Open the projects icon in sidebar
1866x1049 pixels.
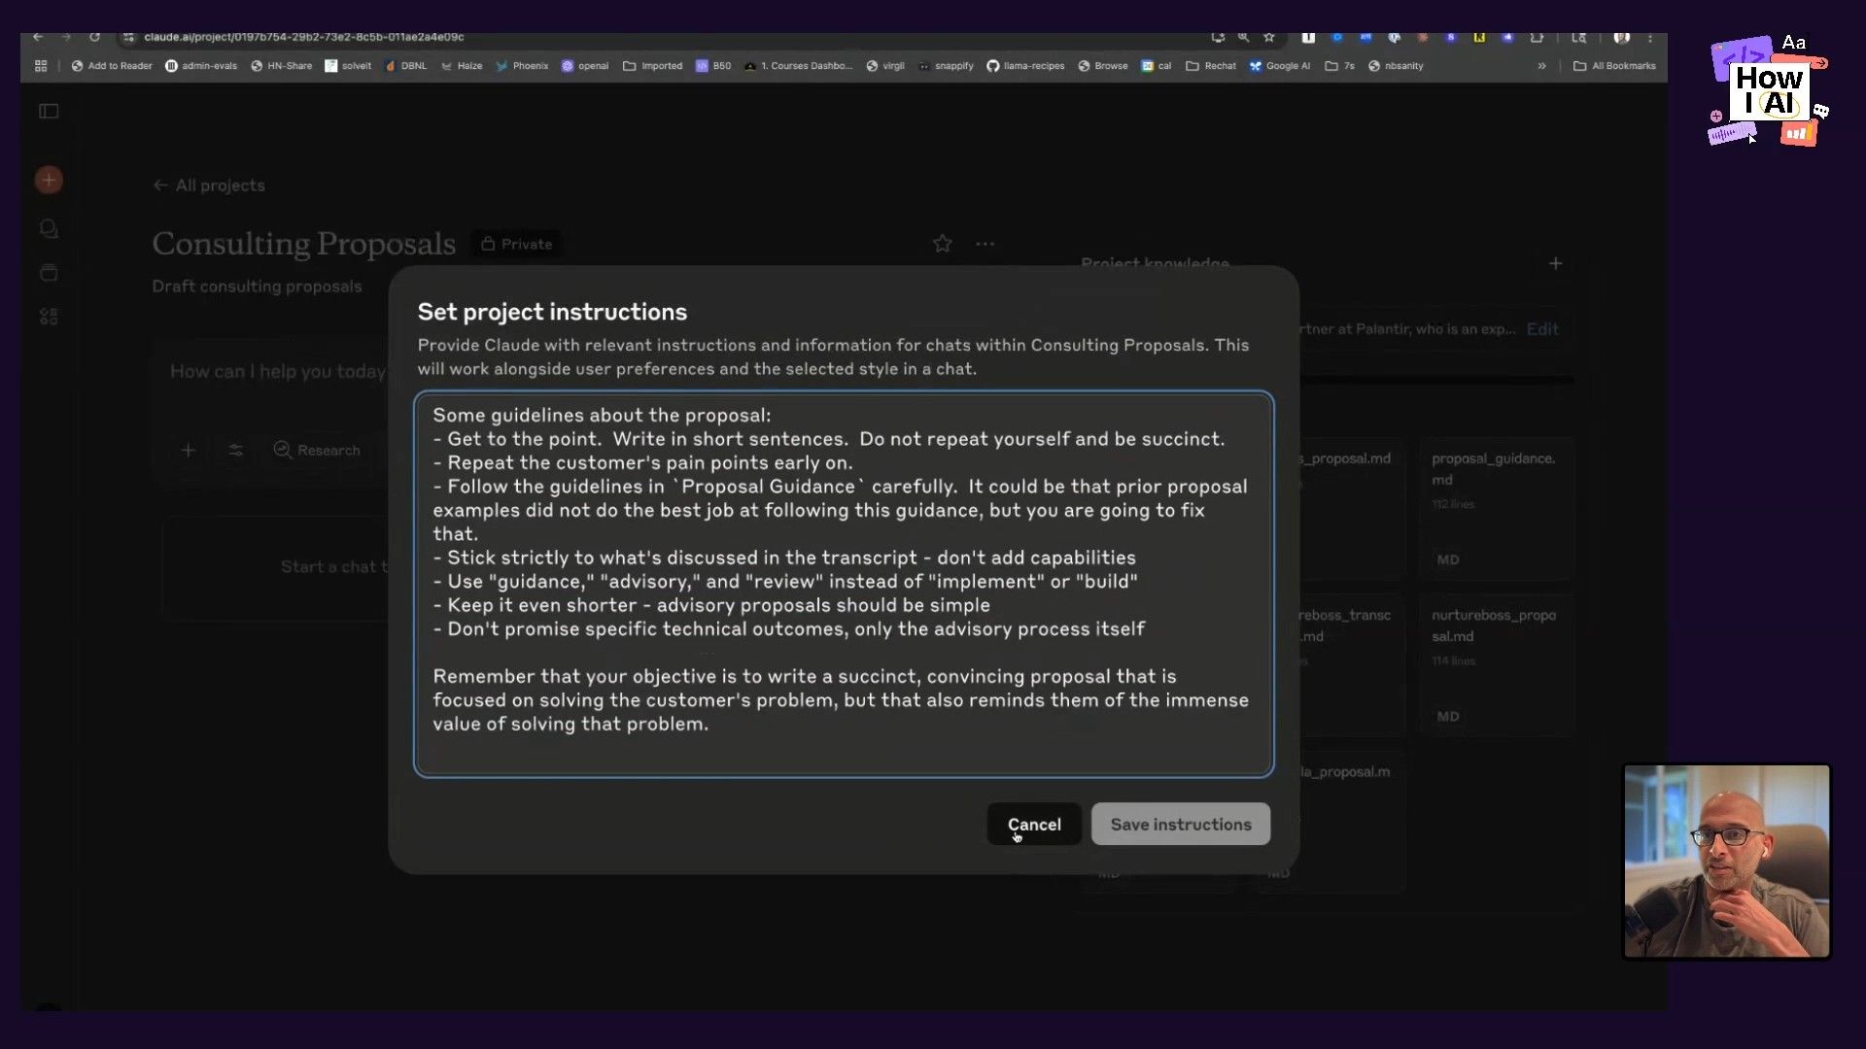[x=49, y=273]
